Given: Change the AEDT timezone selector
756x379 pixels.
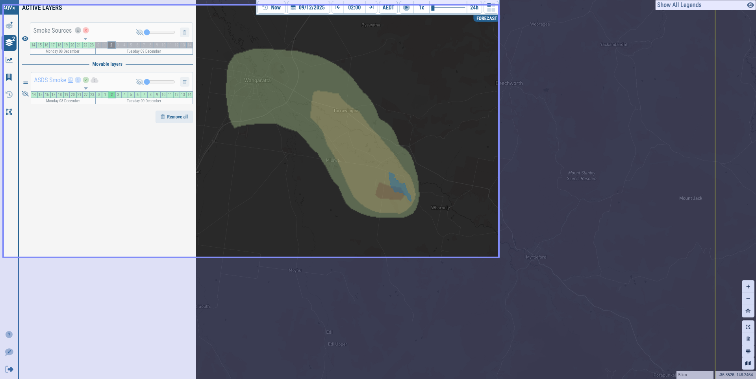Looking at the screenshot, I should 388,7.
